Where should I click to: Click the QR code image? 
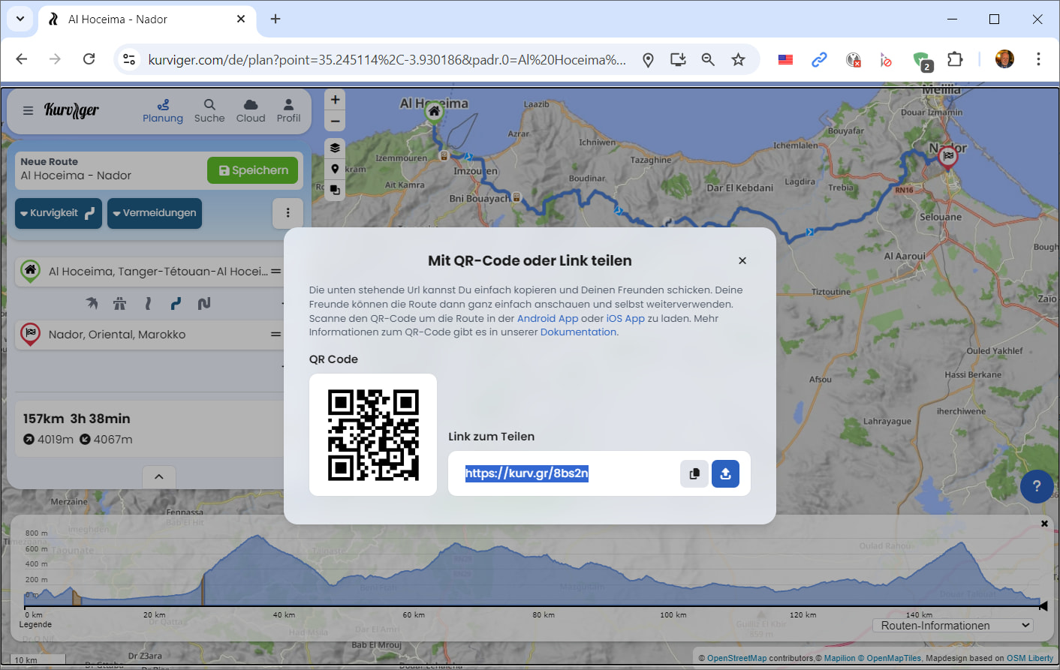tap(373, 435)
